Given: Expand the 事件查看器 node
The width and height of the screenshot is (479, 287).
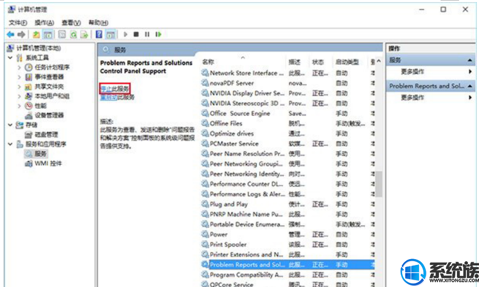Looking at the screenshot, I should (x=19, y=77).
